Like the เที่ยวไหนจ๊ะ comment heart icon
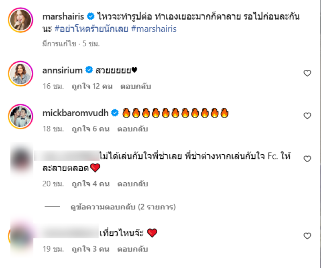Viewport: 321px width, 268px height. coord(307,236)
